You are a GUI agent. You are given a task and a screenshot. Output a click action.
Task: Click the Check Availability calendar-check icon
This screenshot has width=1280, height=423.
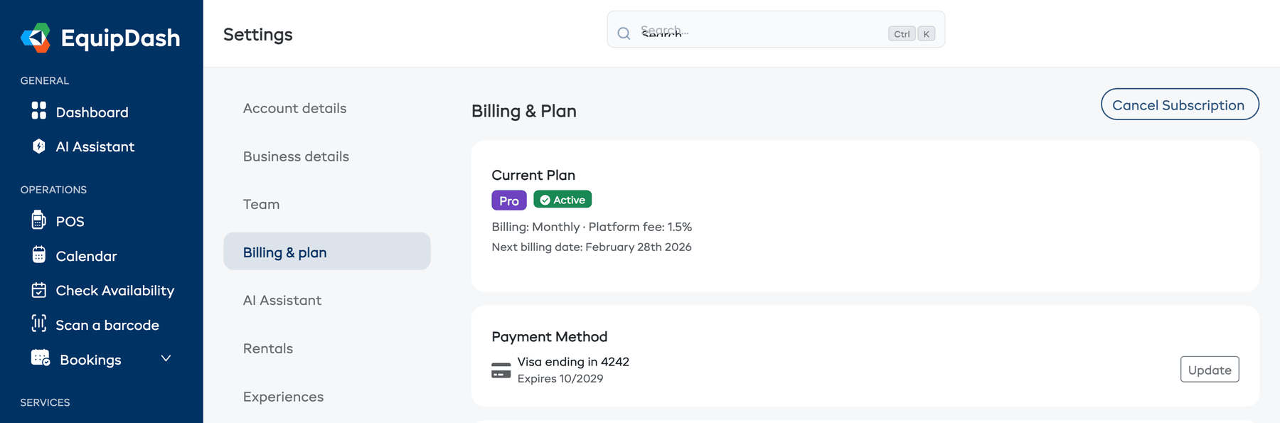tap(39, 290)
